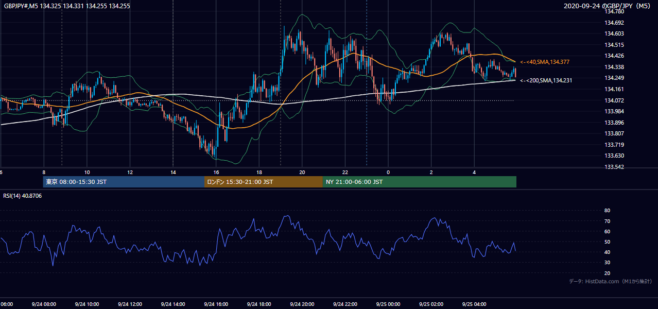Image resolution: width=658 pixels, height=309 pixels.
Task: Click price axis value 134.780
Action: pos(614,11)
